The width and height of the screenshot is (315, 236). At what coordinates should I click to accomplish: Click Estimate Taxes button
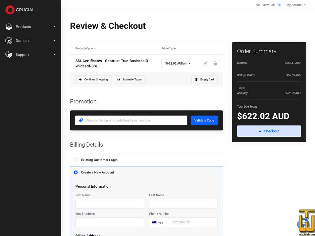pyautogui.click(x=130, y=79)
